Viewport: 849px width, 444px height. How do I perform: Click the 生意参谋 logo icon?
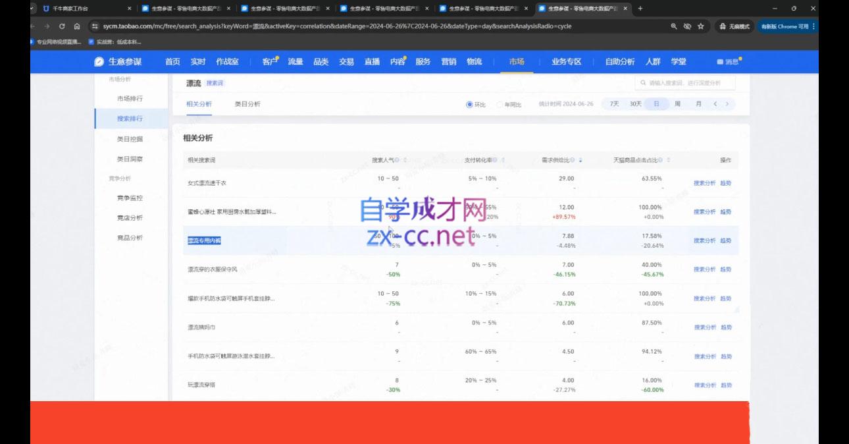(99, 61)
